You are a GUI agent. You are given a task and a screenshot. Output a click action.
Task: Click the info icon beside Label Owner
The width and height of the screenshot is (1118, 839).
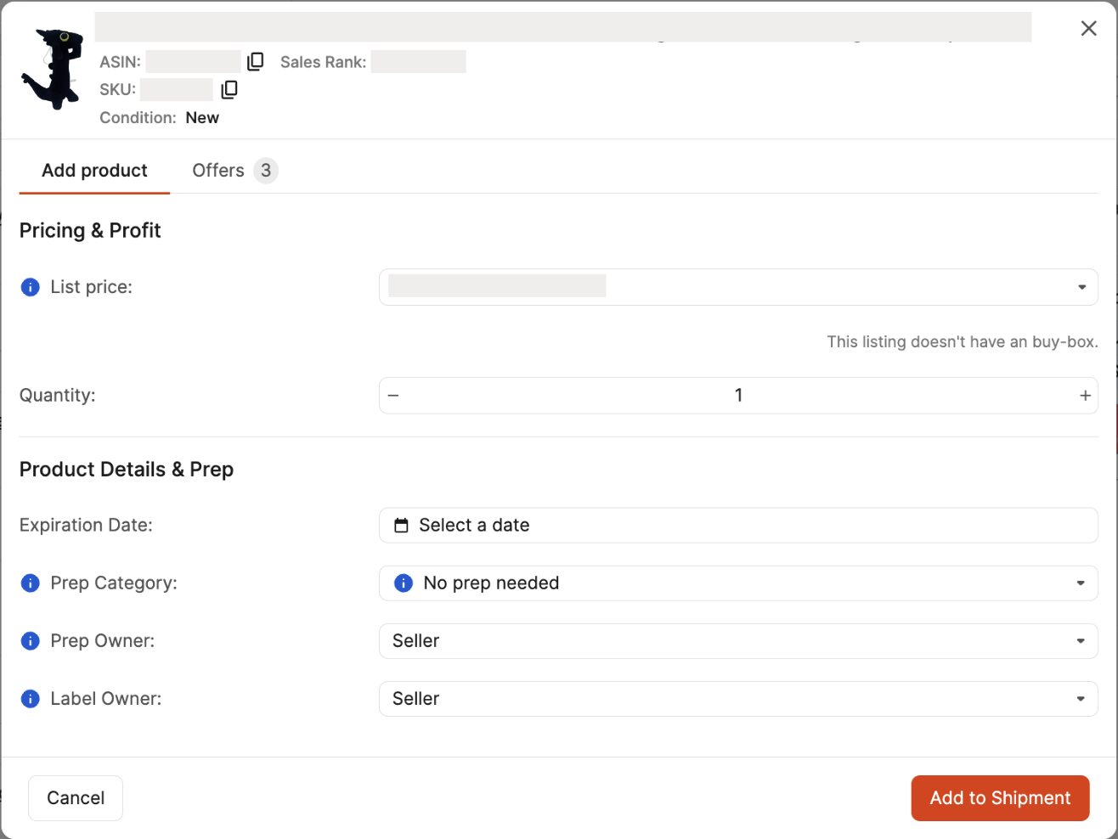(x=30, y=699)
